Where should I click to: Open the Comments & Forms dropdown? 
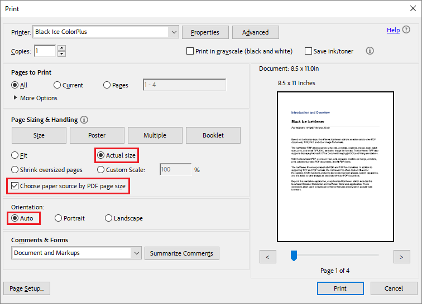pyautogui.click(x=136, y=253)
